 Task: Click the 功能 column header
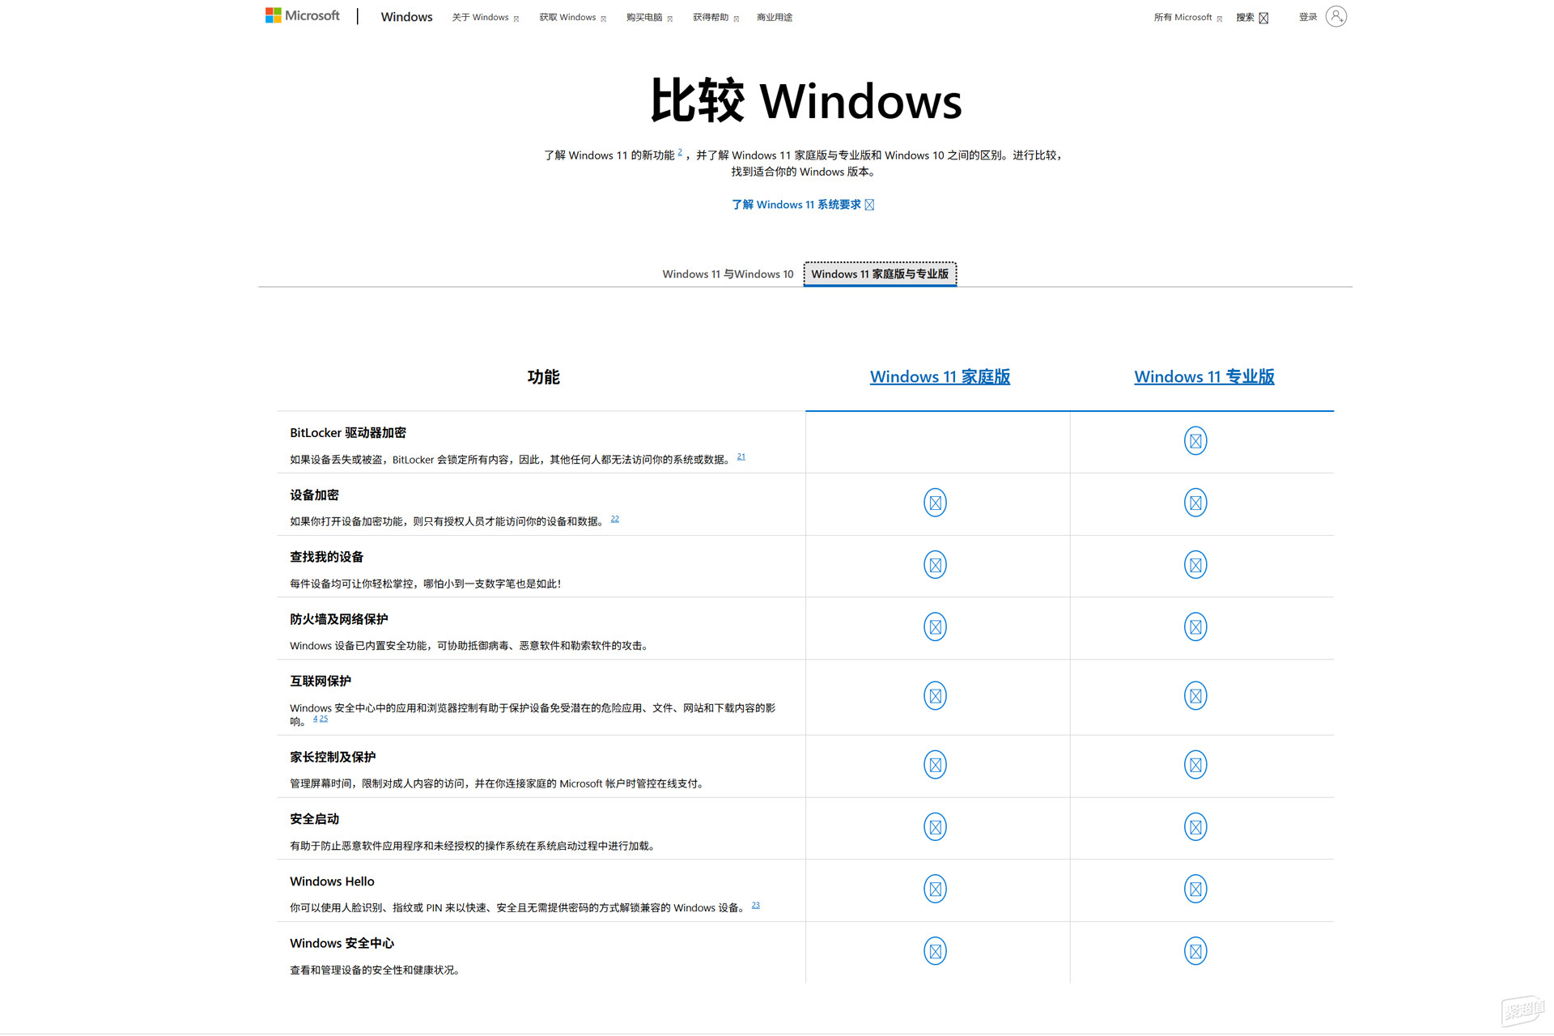click(543, 377)
